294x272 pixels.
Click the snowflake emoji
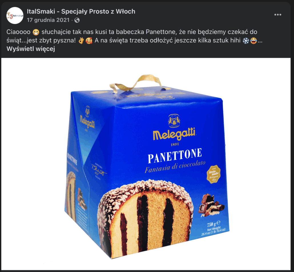(x=246, y=41)
